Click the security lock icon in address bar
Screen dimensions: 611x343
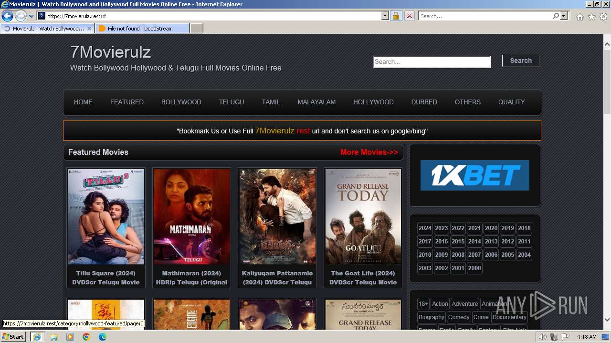tap(396, 16)
